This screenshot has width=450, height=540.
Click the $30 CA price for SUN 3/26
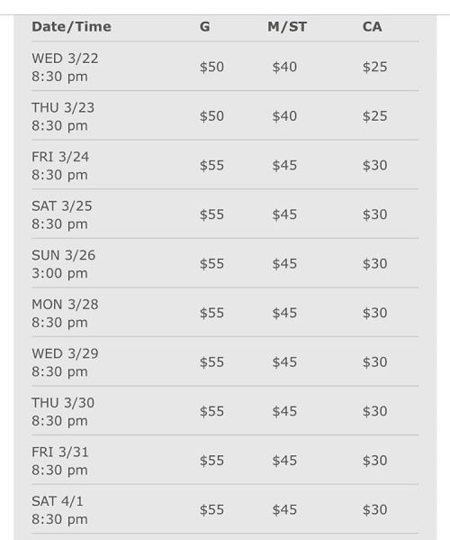coord(374,264)
